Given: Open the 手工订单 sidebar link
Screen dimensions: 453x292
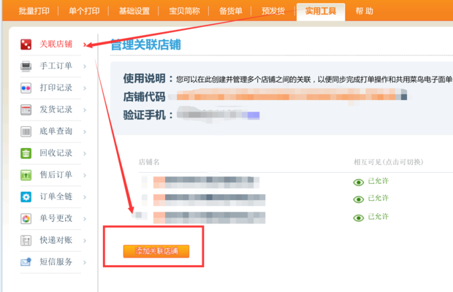Looking at the screenshot, I should click(56, 66).
